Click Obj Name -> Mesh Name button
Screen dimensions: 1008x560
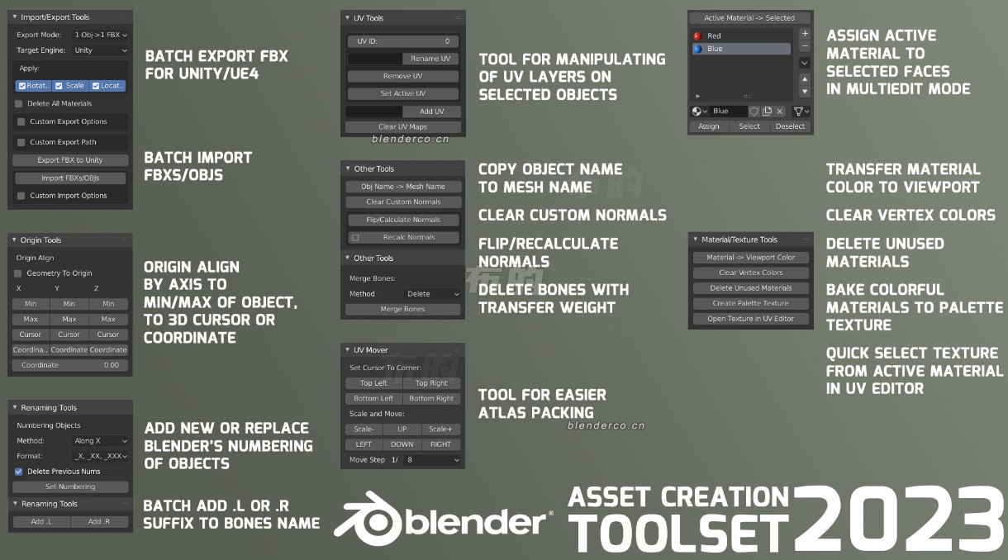[404, 187]
